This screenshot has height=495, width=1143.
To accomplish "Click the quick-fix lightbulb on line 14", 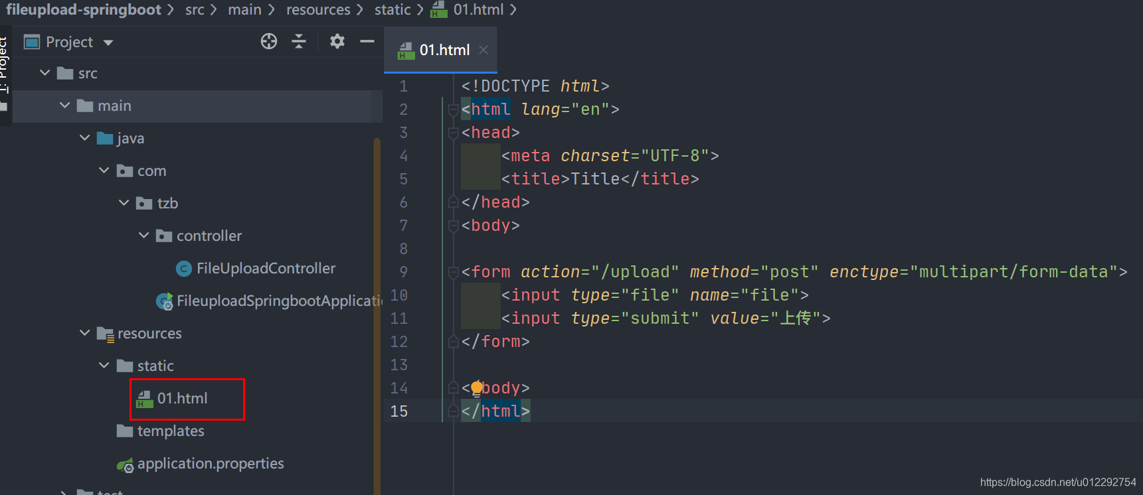I will click(476, 388).
